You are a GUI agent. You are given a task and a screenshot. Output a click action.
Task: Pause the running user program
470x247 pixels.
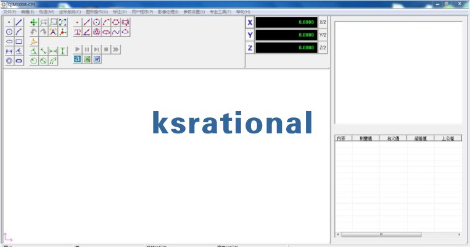(87, 49)
